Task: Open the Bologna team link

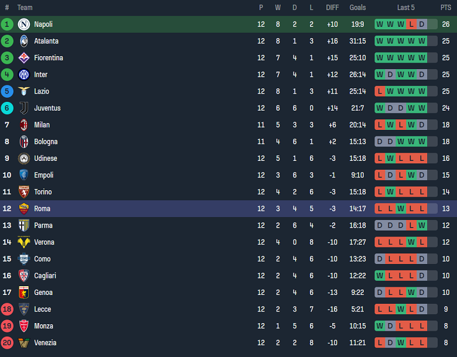Action: click(46, 142)
